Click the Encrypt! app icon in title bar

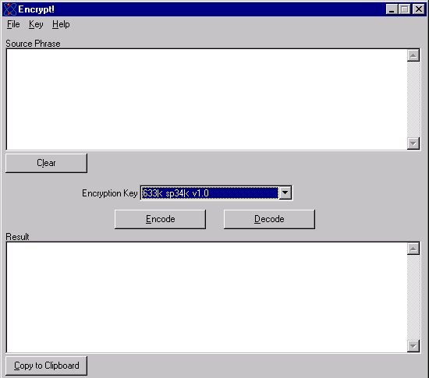coord(10,9)
